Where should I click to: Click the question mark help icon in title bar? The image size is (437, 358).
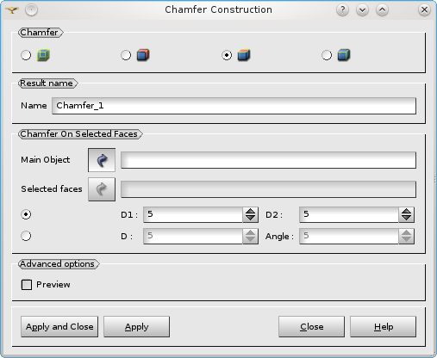pos(342,10)
